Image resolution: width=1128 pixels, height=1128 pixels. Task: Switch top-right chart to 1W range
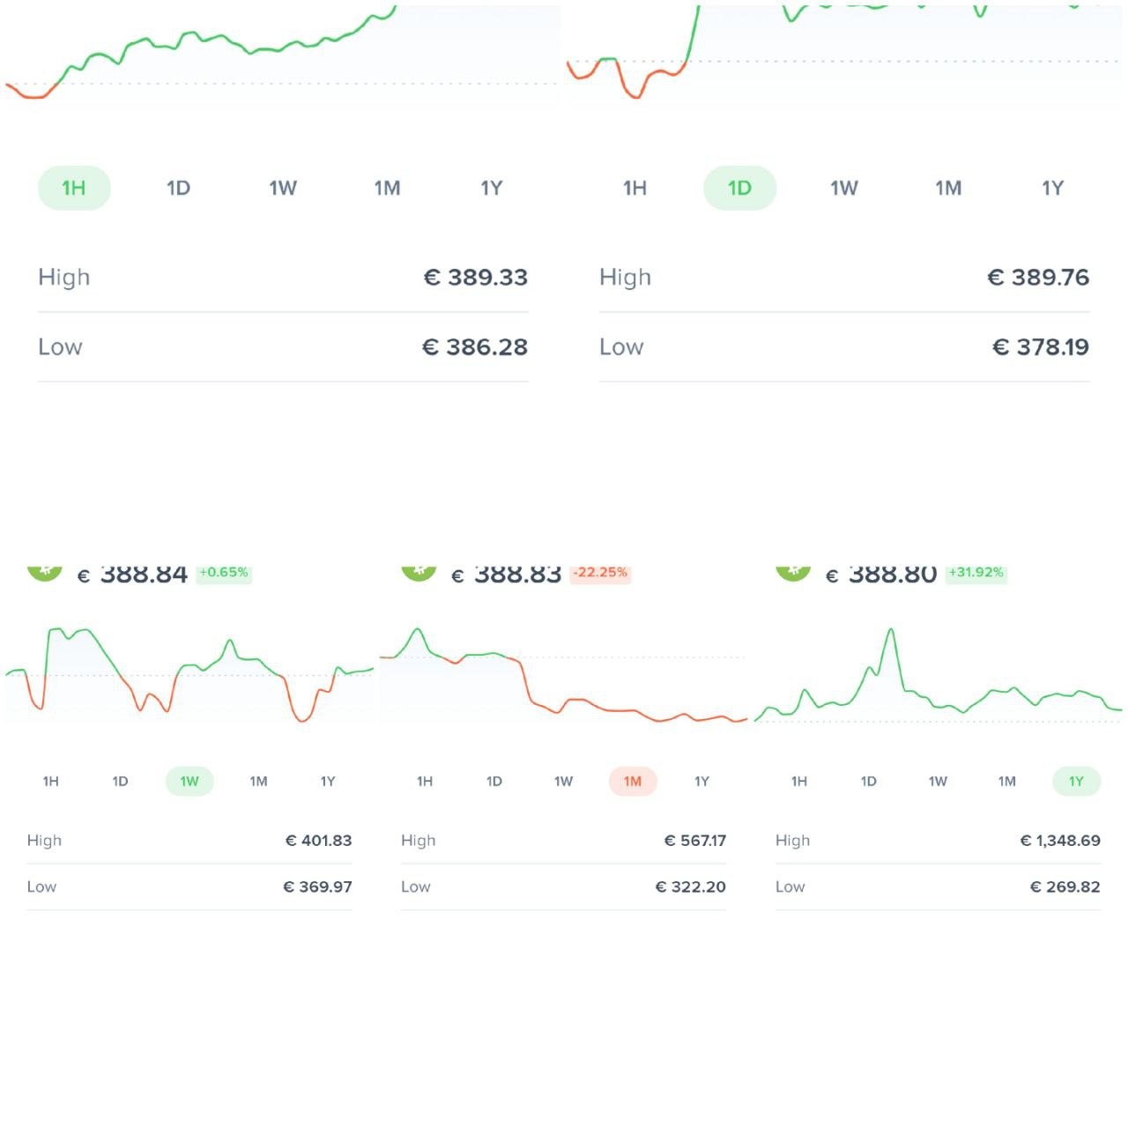[x=843, y=188]
